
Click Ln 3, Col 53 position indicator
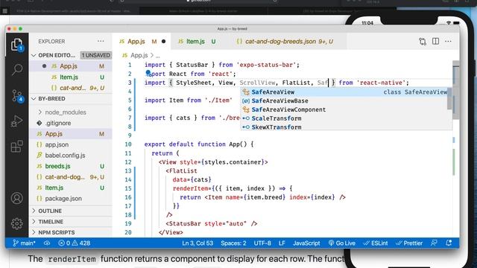coord(198,243)
